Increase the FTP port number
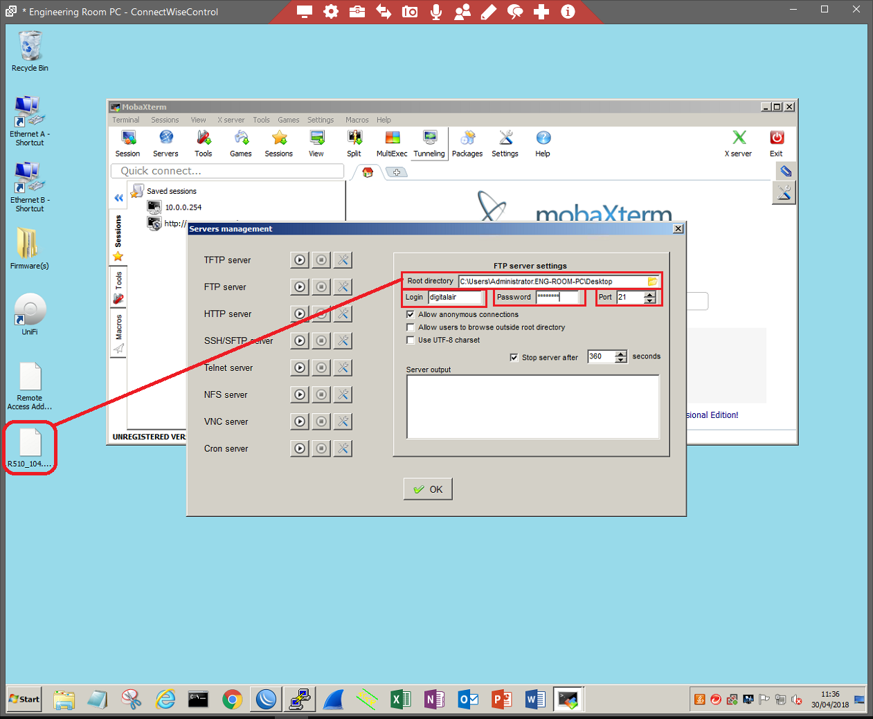Screen dimensions: 873x719 [649, 294]
